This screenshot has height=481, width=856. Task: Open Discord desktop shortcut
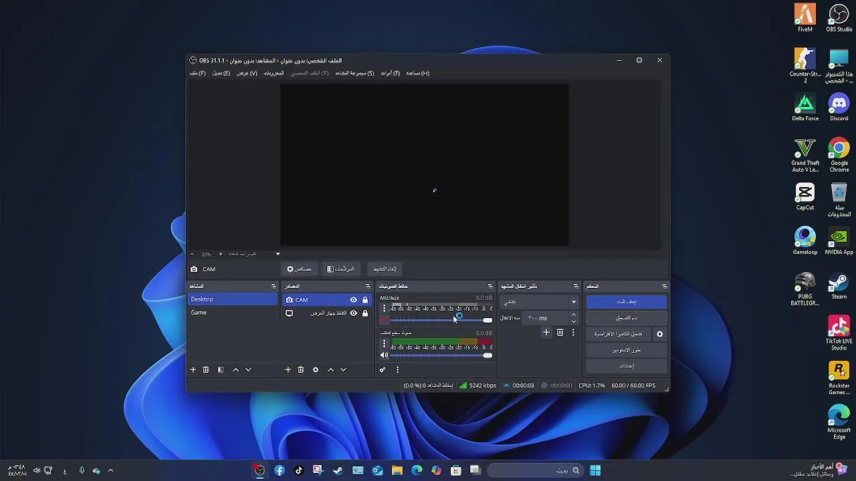coord(839,108)
